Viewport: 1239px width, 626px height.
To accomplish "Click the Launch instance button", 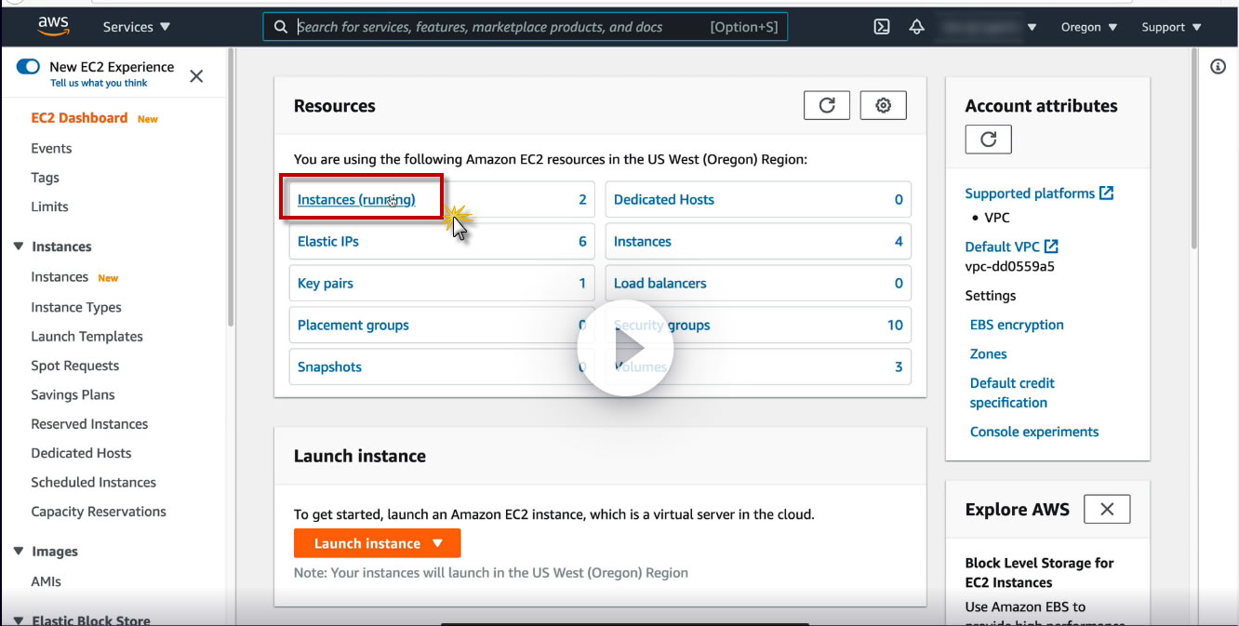I will (377, 543).
